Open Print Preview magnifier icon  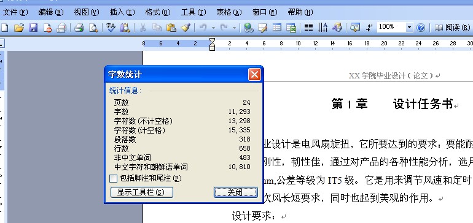pyautogui.click(x=93, y=28)
